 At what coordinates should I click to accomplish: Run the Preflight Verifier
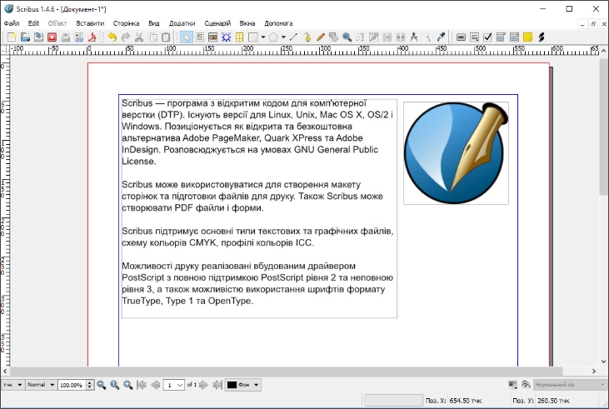pos(79,37)
